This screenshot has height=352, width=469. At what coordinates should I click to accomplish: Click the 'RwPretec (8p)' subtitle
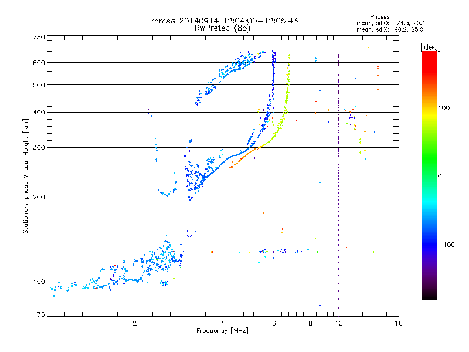click(x=222, y=28)
